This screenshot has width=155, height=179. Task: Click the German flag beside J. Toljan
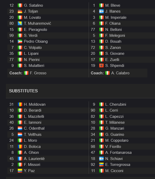[x=20, y=11]
